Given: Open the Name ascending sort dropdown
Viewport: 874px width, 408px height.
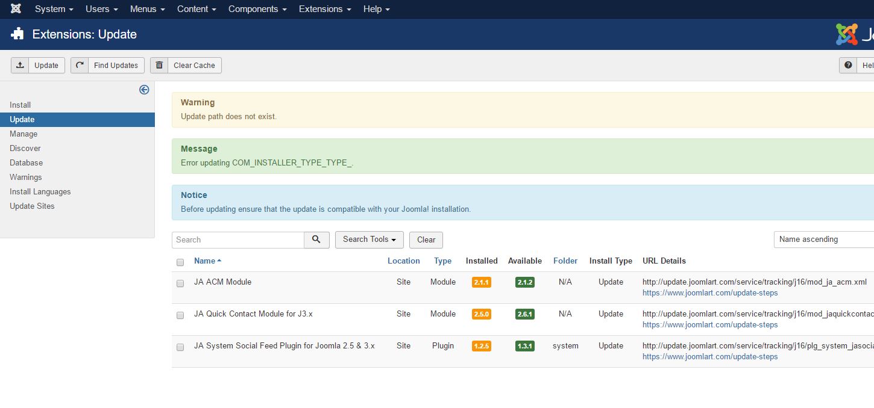Looking at the screenshot, I should point(823,240).
